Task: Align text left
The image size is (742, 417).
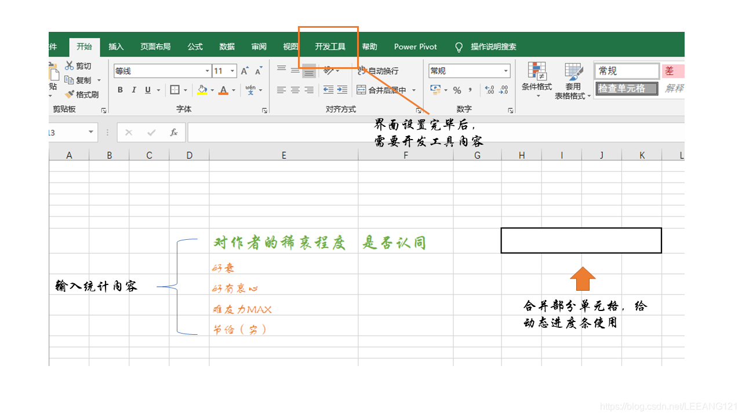Action: (x=281, y=90)
